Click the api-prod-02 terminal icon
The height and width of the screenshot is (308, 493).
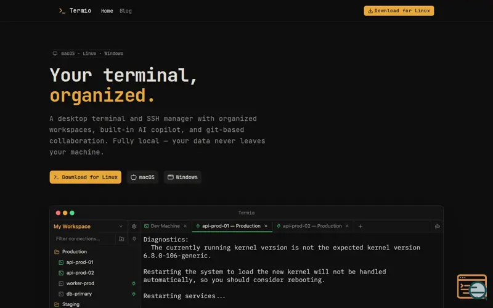(61, 273)
